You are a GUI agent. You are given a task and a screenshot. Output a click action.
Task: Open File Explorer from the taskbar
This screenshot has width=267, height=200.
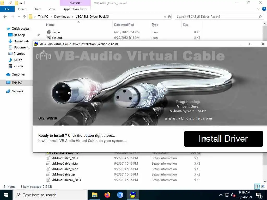point(94,195)
